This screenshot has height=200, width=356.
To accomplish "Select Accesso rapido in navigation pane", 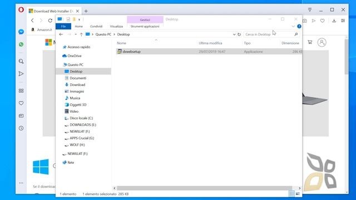I will 78,47.
